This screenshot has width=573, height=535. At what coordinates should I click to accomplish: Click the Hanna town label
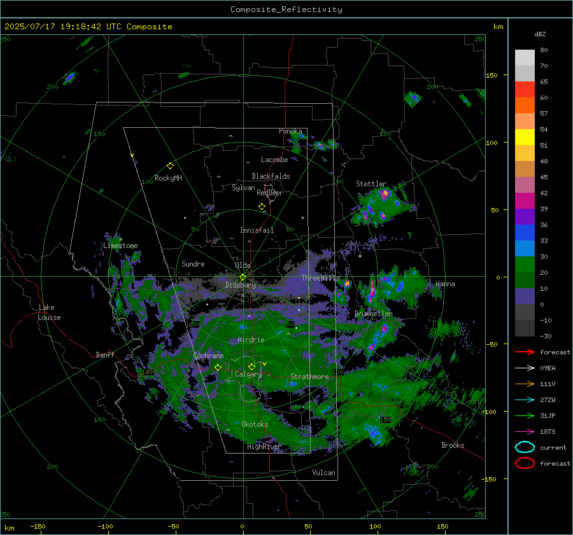tap(445, 284)
